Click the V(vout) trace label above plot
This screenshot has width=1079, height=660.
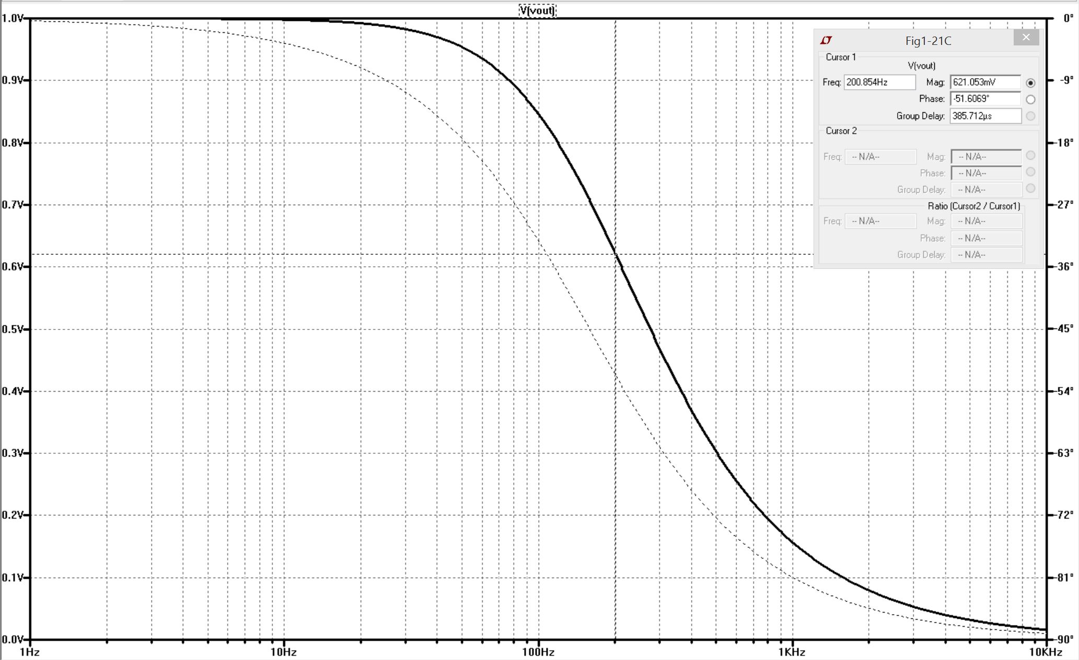[x=537, y=10]
